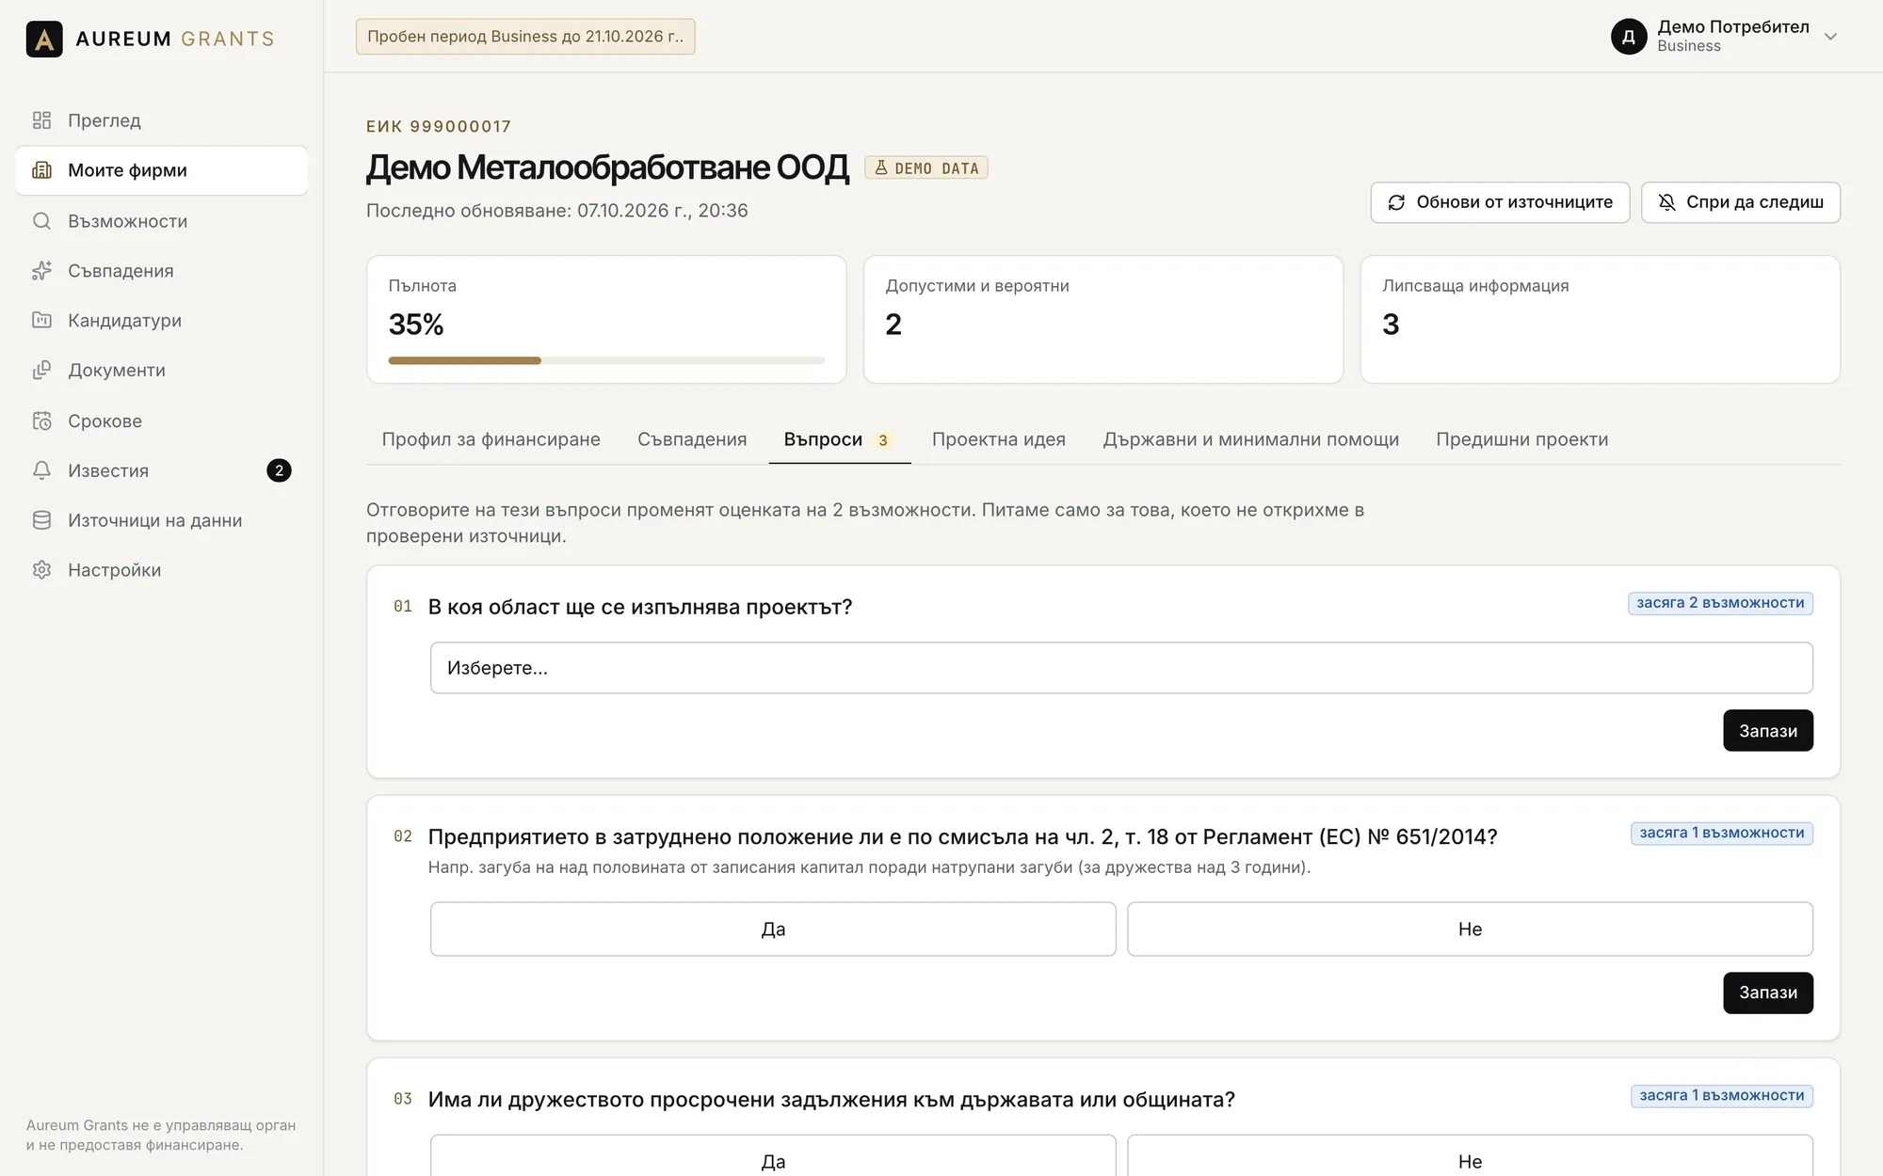Open the Преглед dashboard icon

(x=41, y=120)
